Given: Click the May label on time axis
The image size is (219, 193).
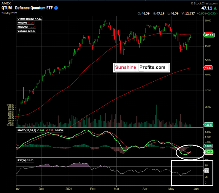Looking at the screenshot, I should click(171, 189).
